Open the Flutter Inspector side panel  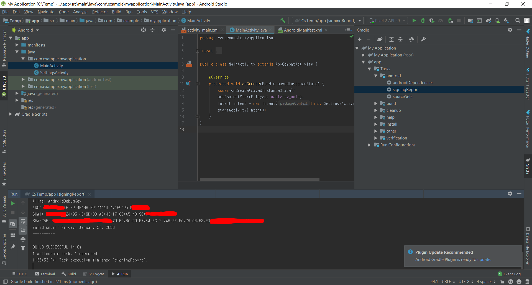click(528, 84)
